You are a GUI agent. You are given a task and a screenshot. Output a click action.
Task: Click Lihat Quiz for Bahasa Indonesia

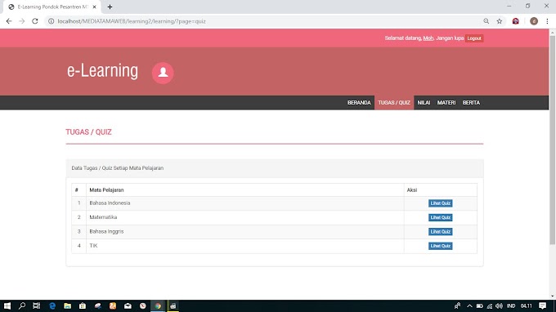click(x=441, y=203)
